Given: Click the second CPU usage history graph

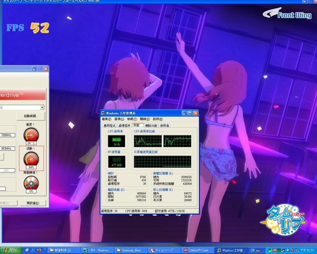Looking at the screenshot, I should 177,141.
